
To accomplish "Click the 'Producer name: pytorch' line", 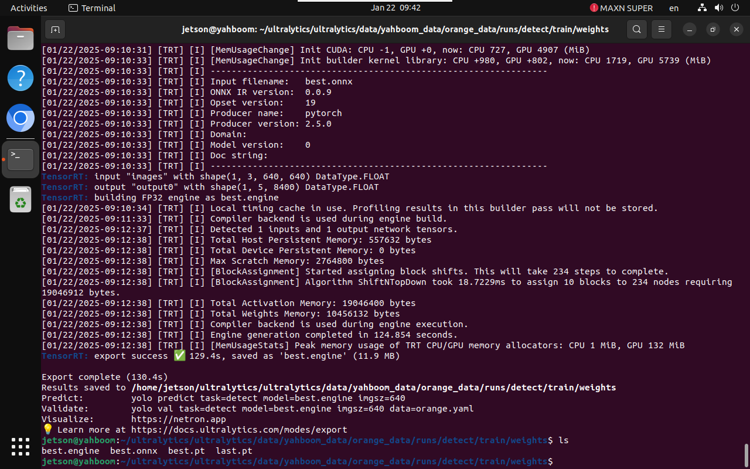I will [x=192, y=113].
